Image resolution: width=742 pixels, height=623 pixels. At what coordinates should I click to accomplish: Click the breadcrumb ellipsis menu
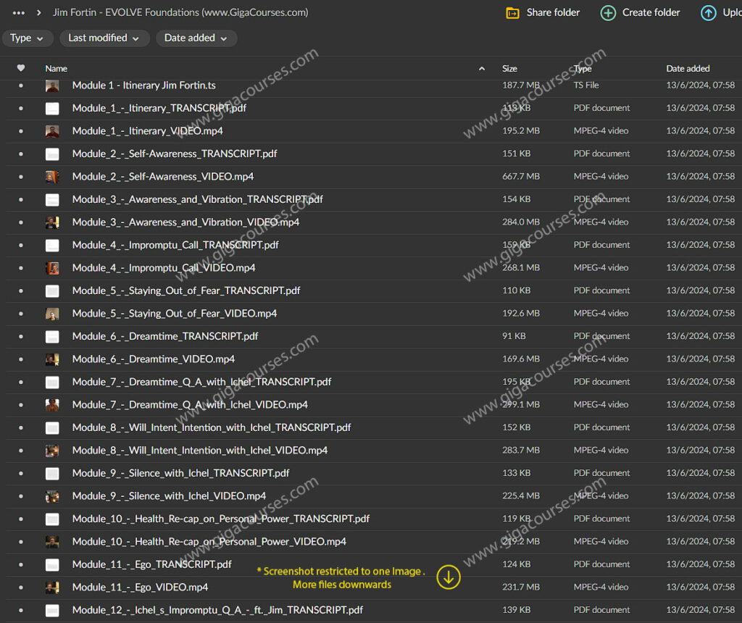19,12
